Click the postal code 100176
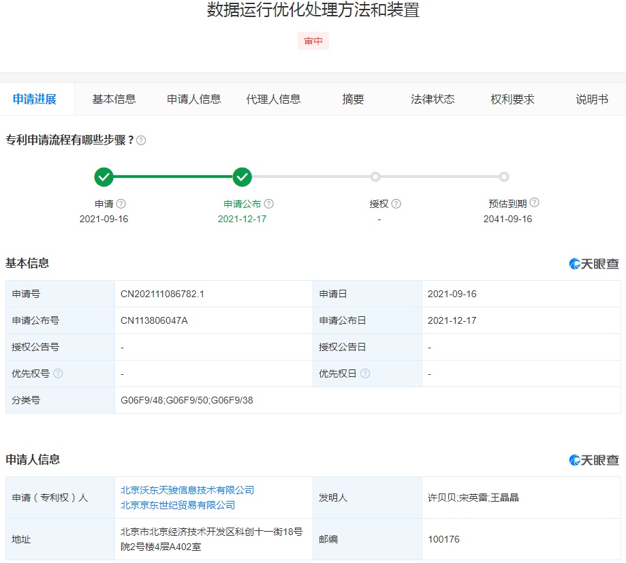The width and height of the screenshot is (626, 563). click(443, 539)
